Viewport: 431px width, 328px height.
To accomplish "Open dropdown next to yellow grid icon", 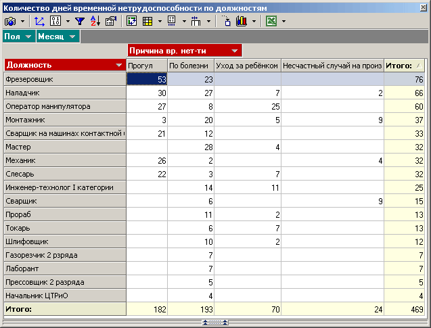I will click(x=160, y=21).
